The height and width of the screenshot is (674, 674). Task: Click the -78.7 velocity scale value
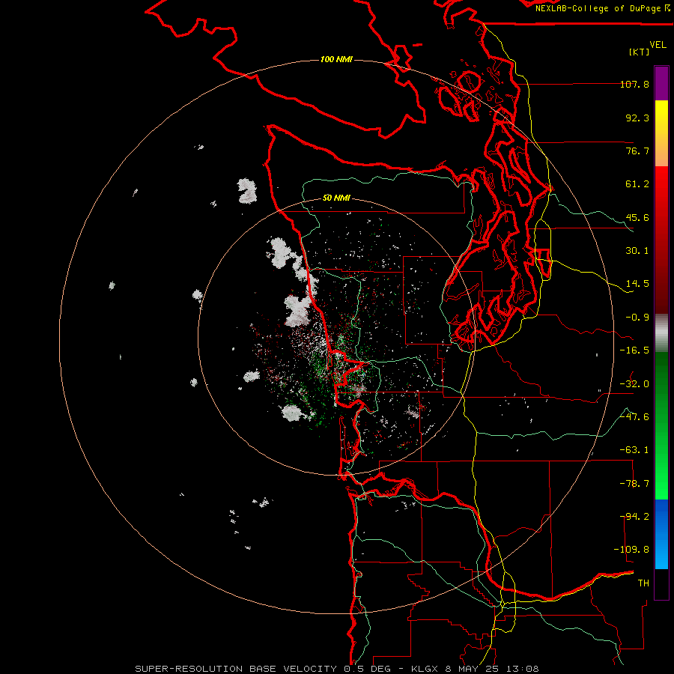tap(634, 484)
